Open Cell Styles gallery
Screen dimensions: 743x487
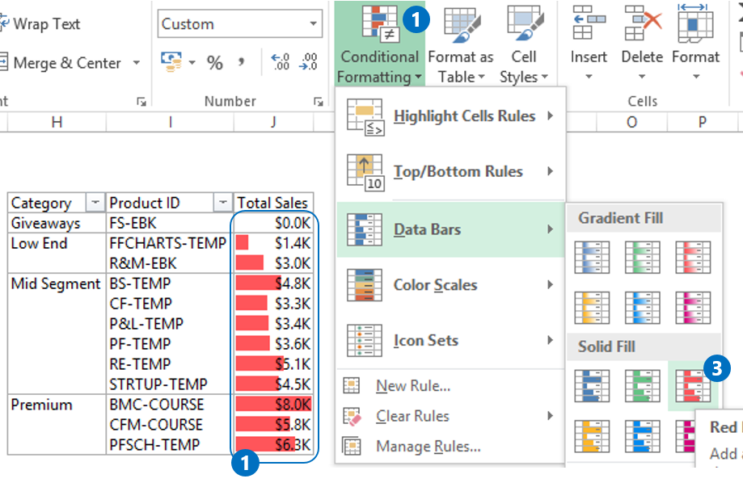pos(524,44)
